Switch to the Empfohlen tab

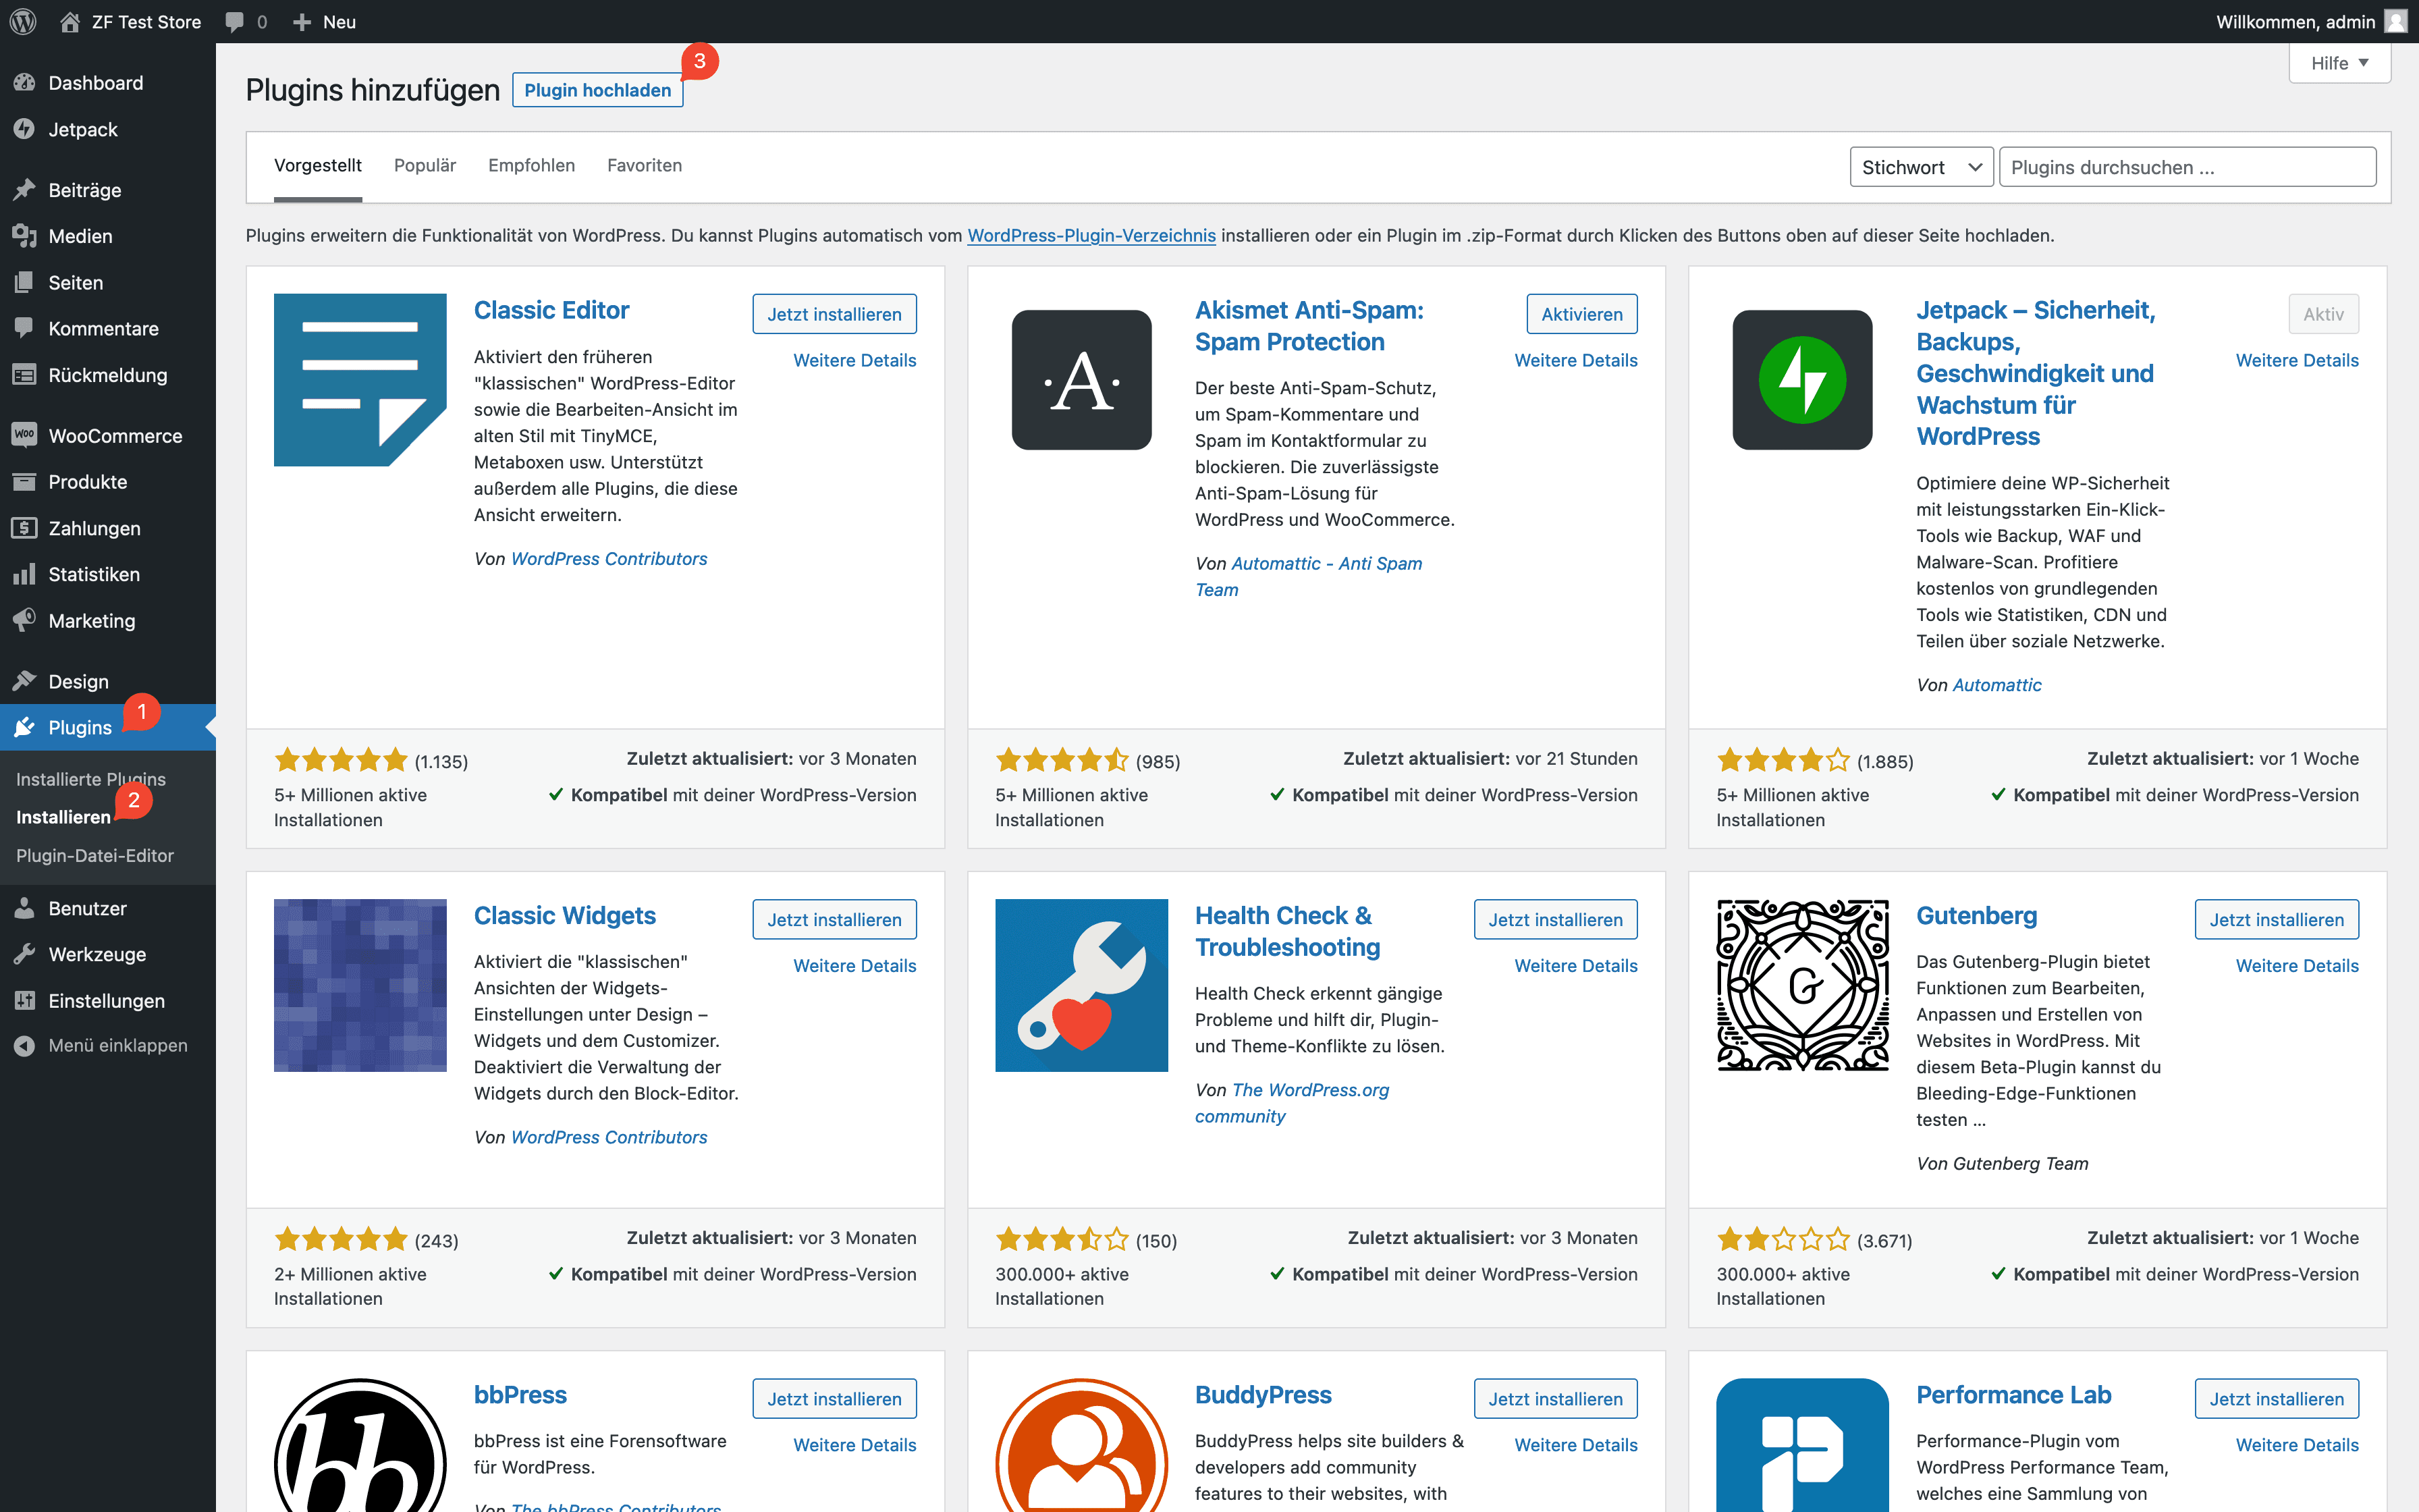click(x=532, y=165)
